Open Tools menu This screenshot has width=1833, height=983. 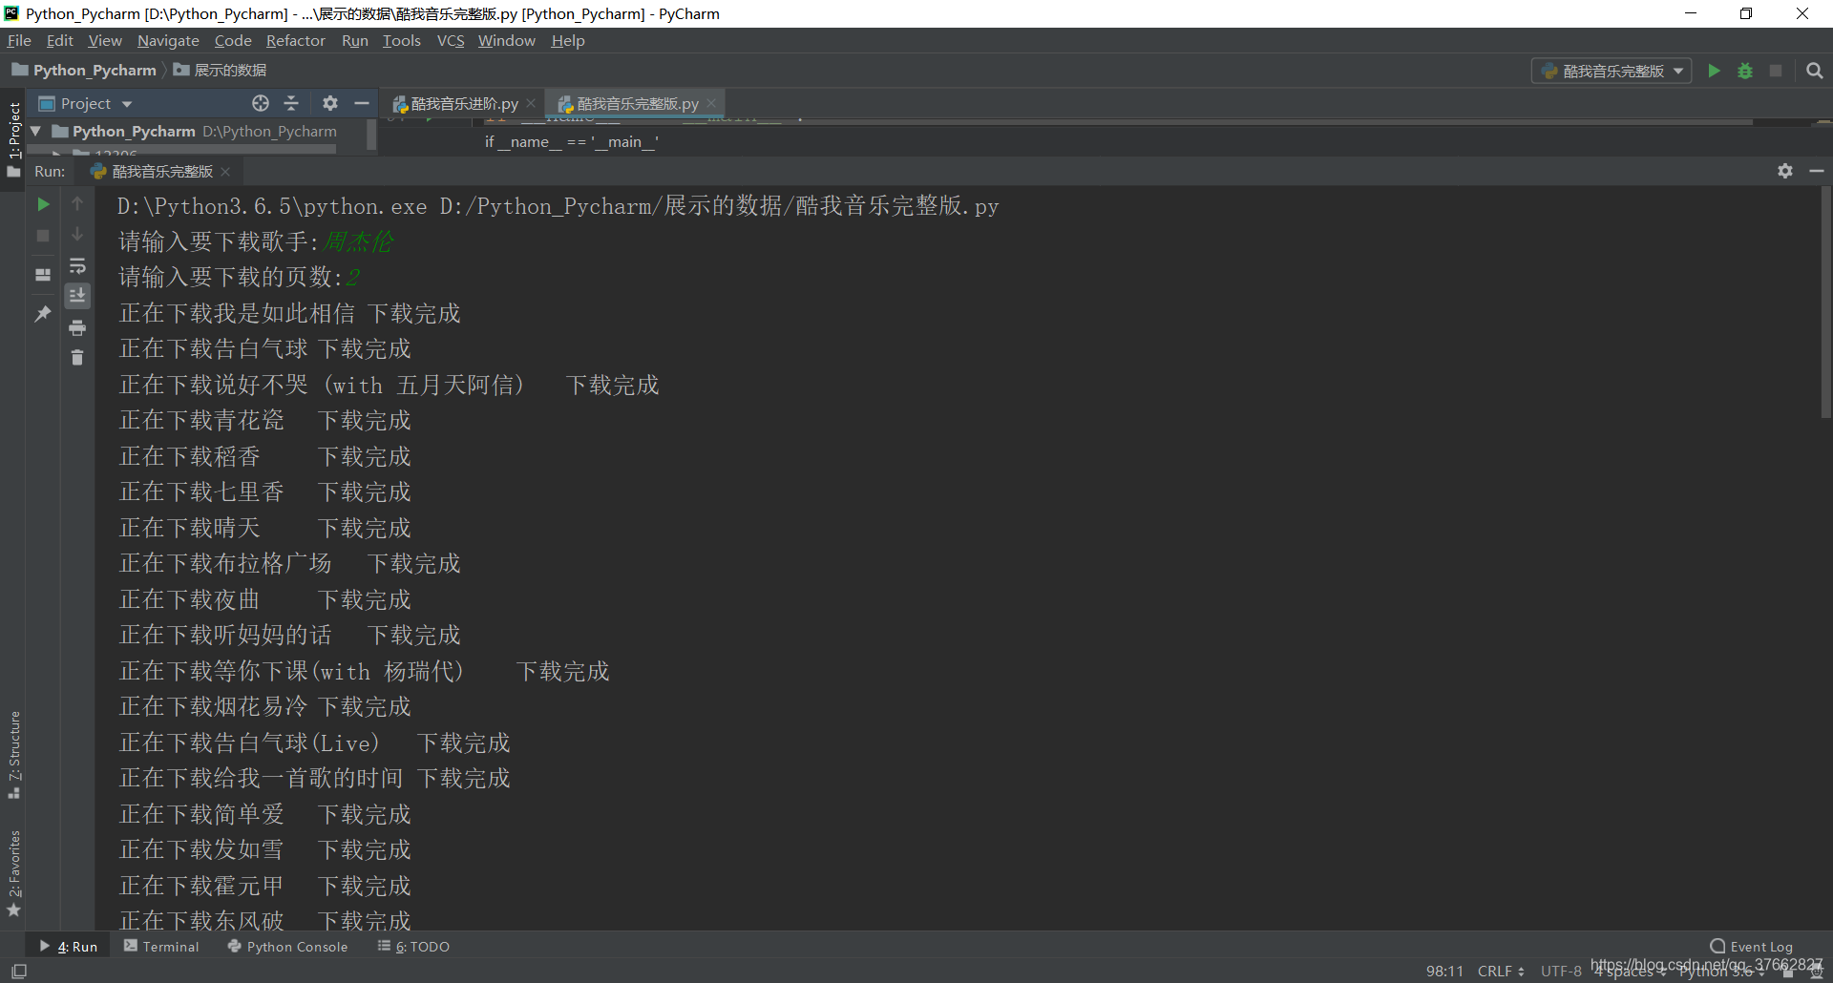[402, 40]
